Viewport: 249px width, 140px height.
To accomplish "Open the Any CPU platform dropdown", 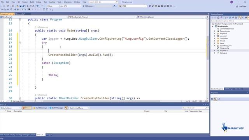I will click(x=71, y=6).
